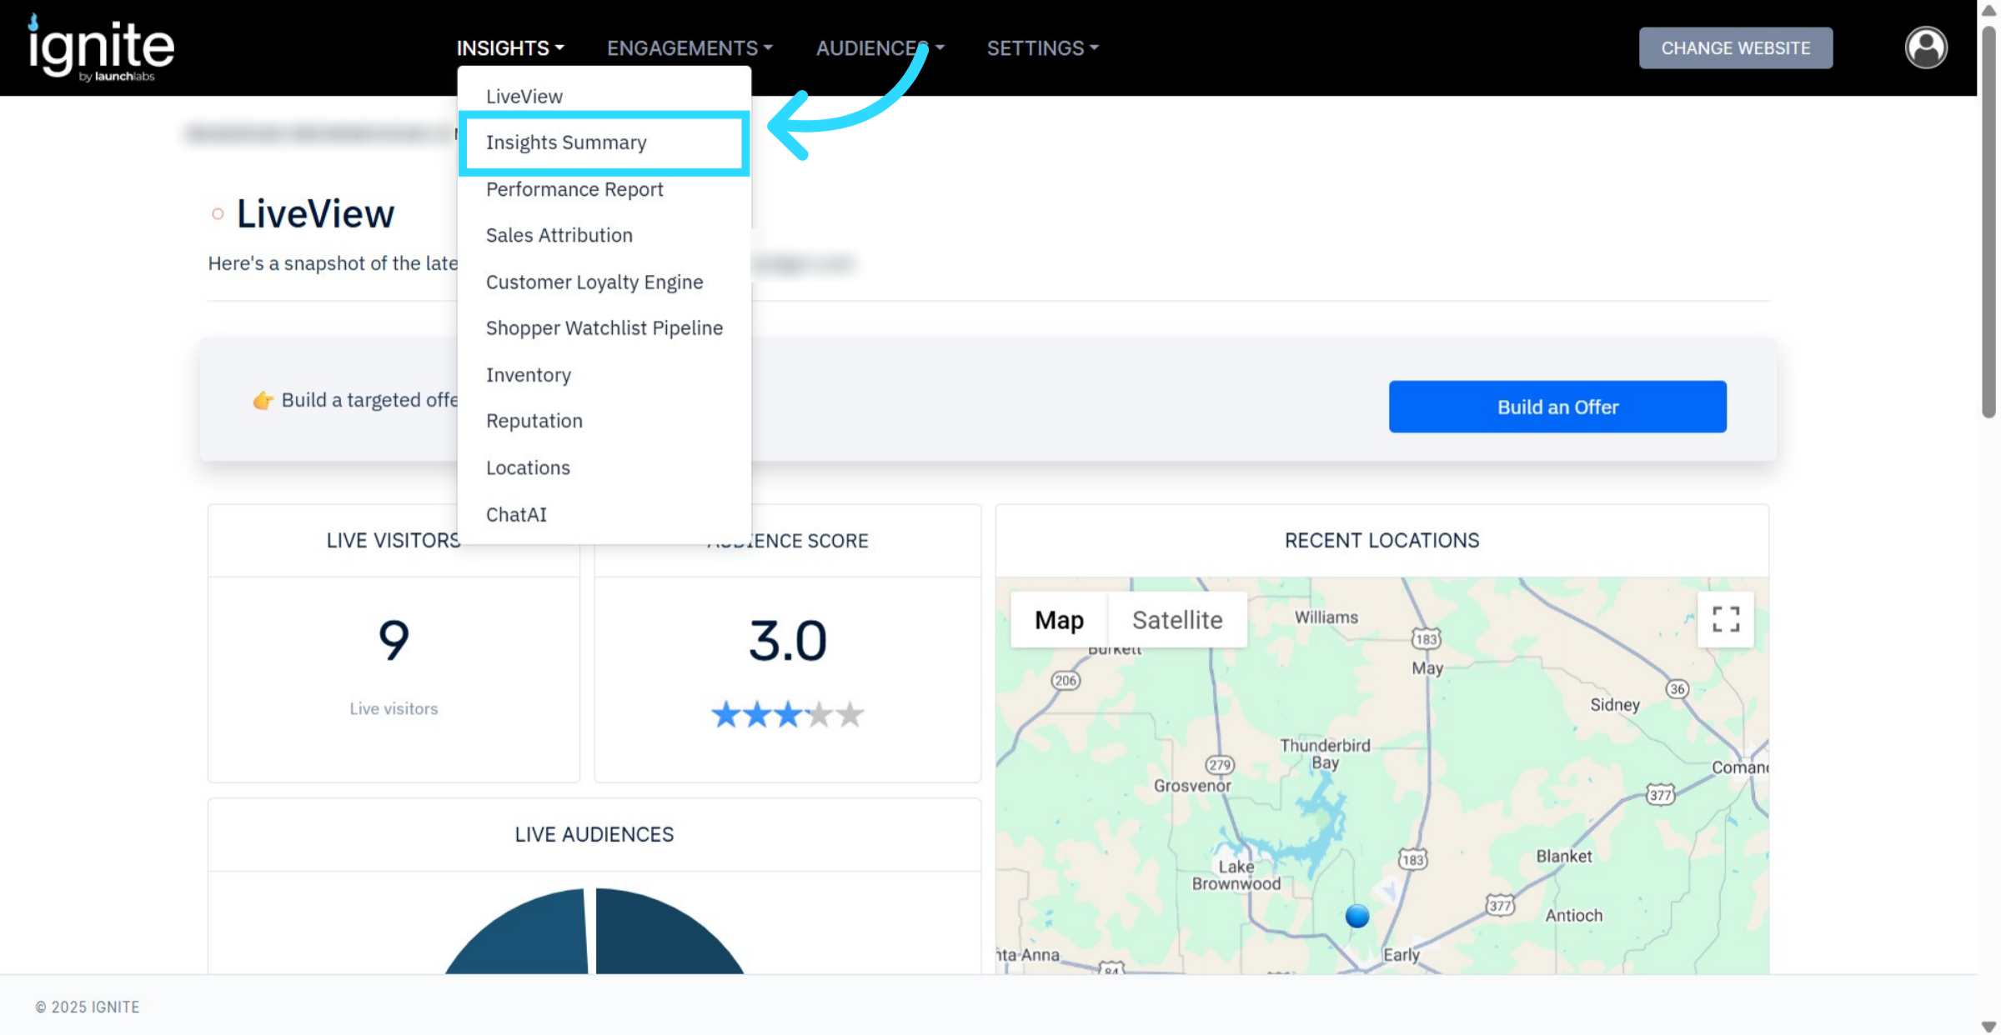
Task: Select the Map view option
Action: 1059,620
